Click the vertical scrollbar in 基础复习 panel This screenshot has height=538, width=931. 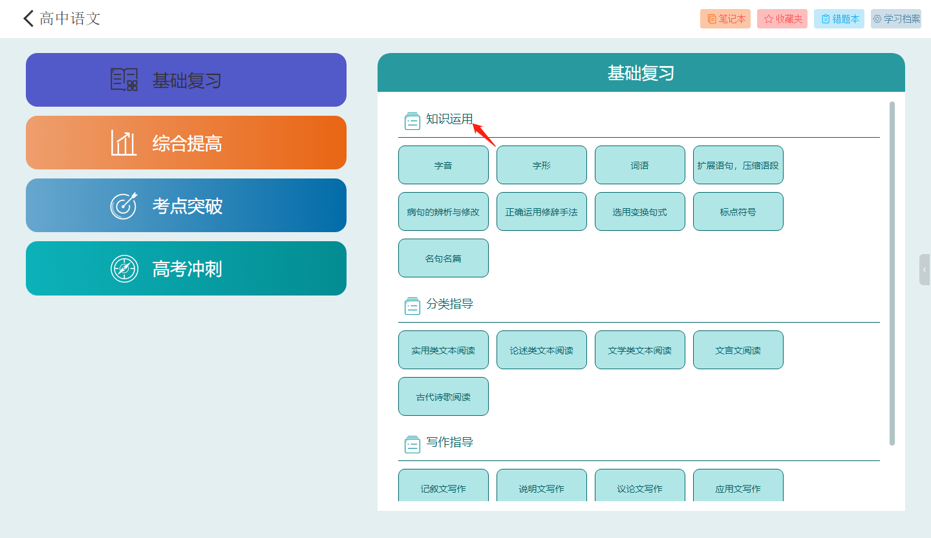(x=892, y=273)
